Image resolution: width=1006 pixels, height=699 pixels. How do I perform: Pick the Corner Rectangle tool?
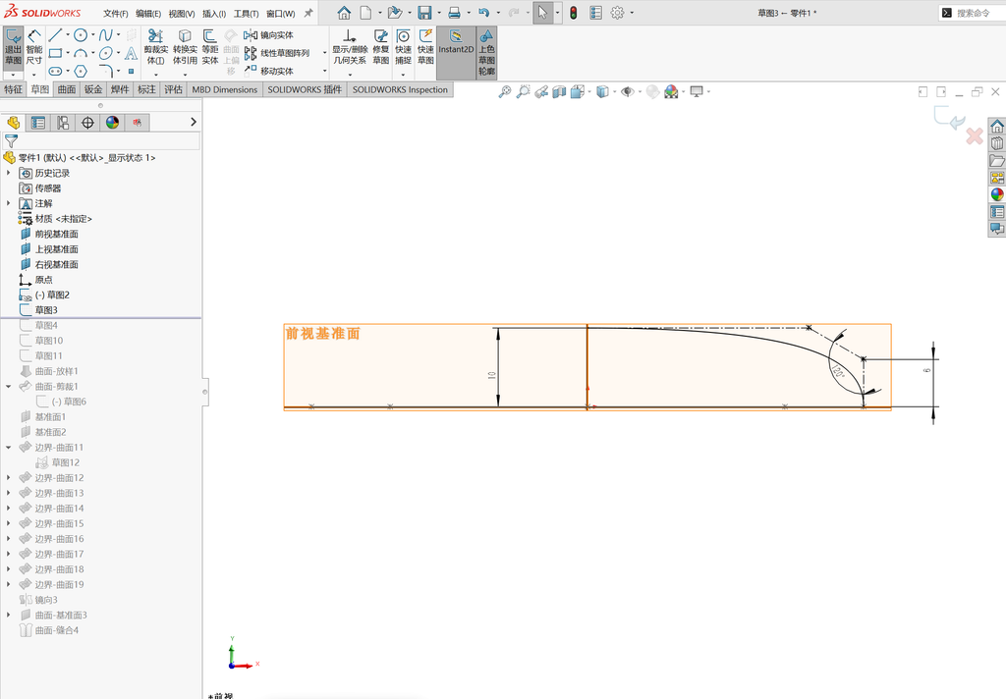tap(56, 53)
